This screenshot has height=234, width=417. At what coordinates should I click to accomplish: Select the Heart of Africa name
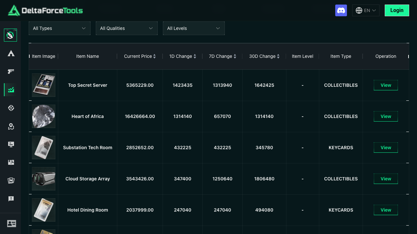(x=88, y=116)
